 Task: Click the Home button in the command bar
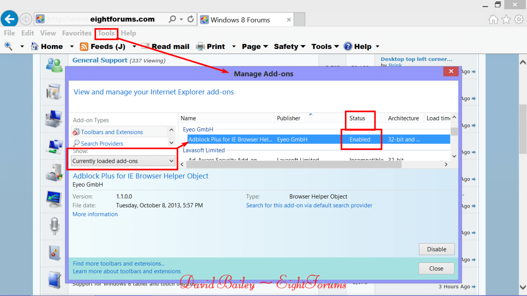tap(47, 47)
